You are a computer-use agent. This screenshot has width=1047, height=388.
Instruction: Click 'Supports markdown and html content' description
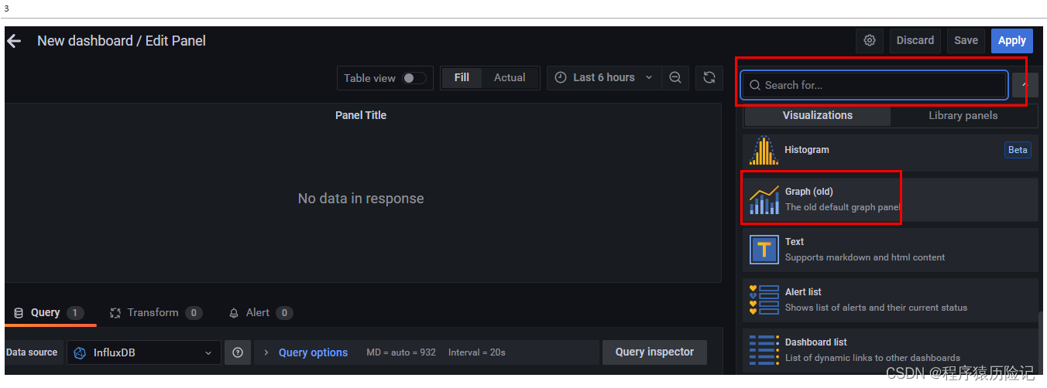865,257
